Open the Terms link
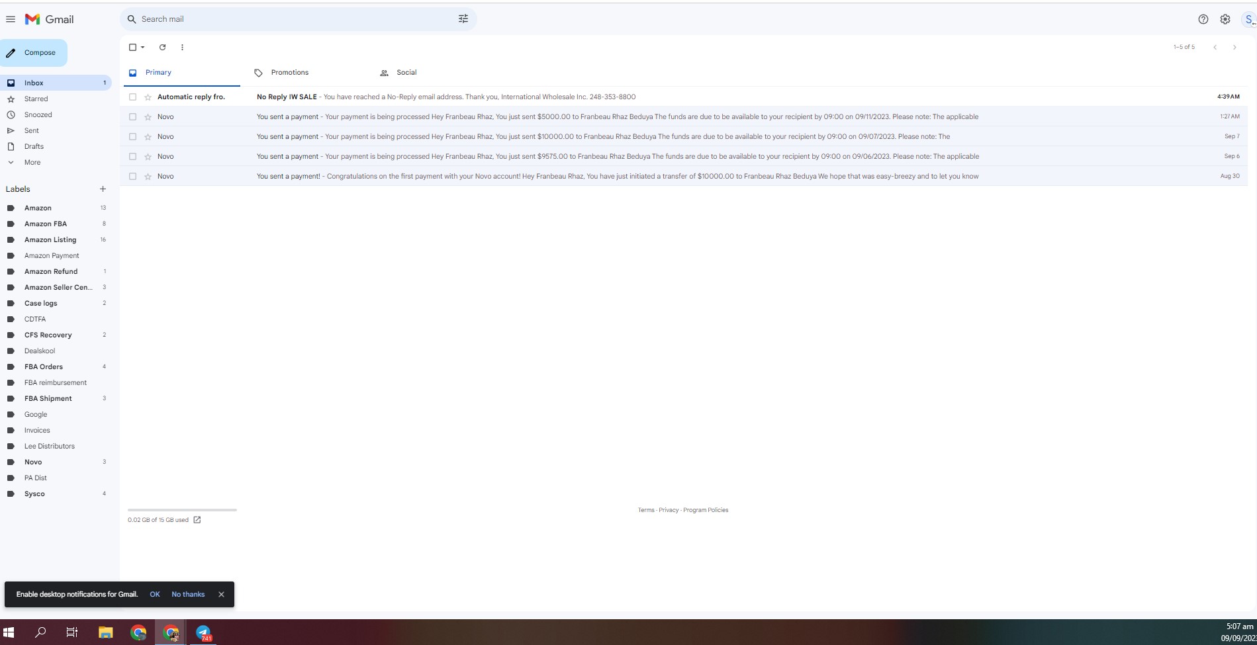Viewport: 1257px width, 645px height. 646,510
